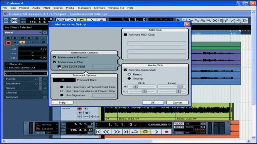Enable the Activate MIDI Click checkbox
The image size is (257, 144).
(x=125, y=35)
